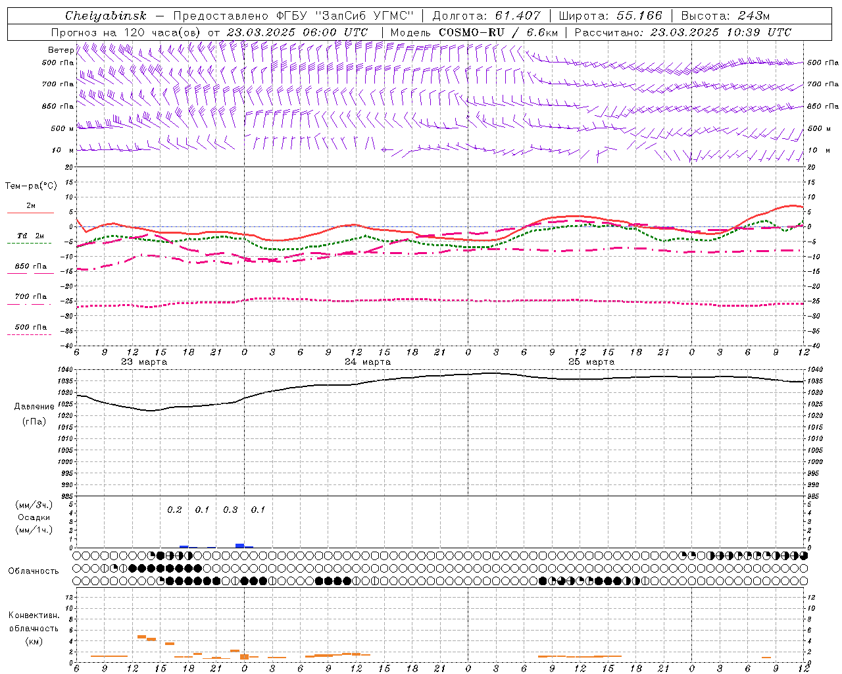Click the tallest blue precipitation bar
This screenshot has height=674, width=842.
click(239, 546)
